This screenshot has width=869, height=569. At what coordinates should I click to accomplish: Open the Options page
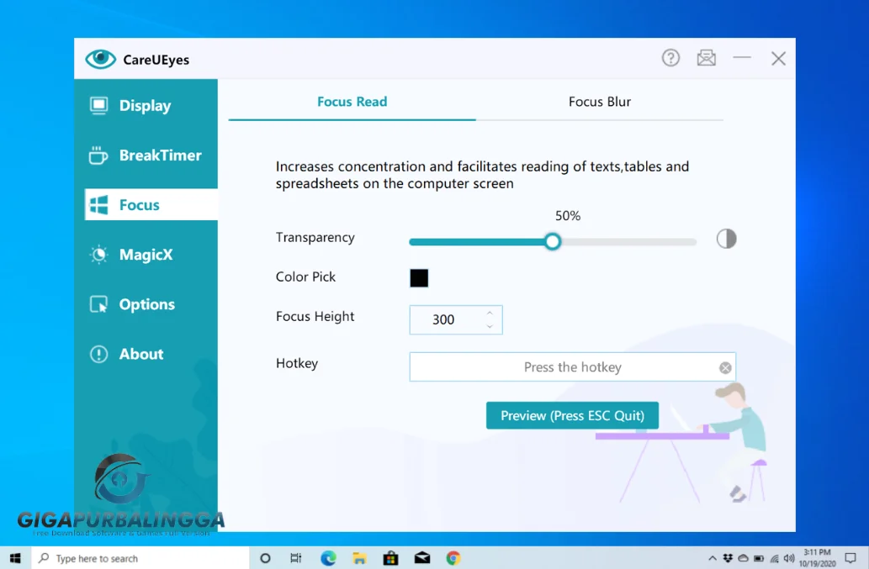(x=146, y=304)
